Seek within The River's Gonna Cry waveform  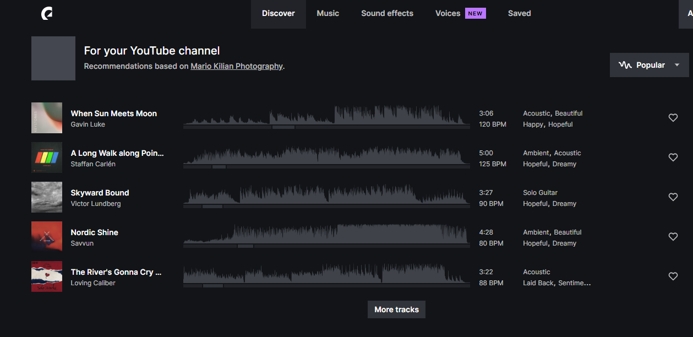click(x=326, y=275)
